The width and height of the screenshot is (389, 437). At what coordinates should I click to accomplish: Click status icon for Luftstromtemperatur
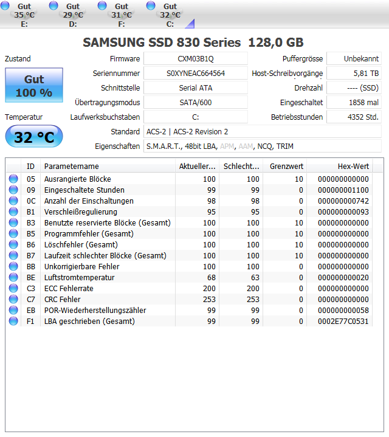coord(13,277)
